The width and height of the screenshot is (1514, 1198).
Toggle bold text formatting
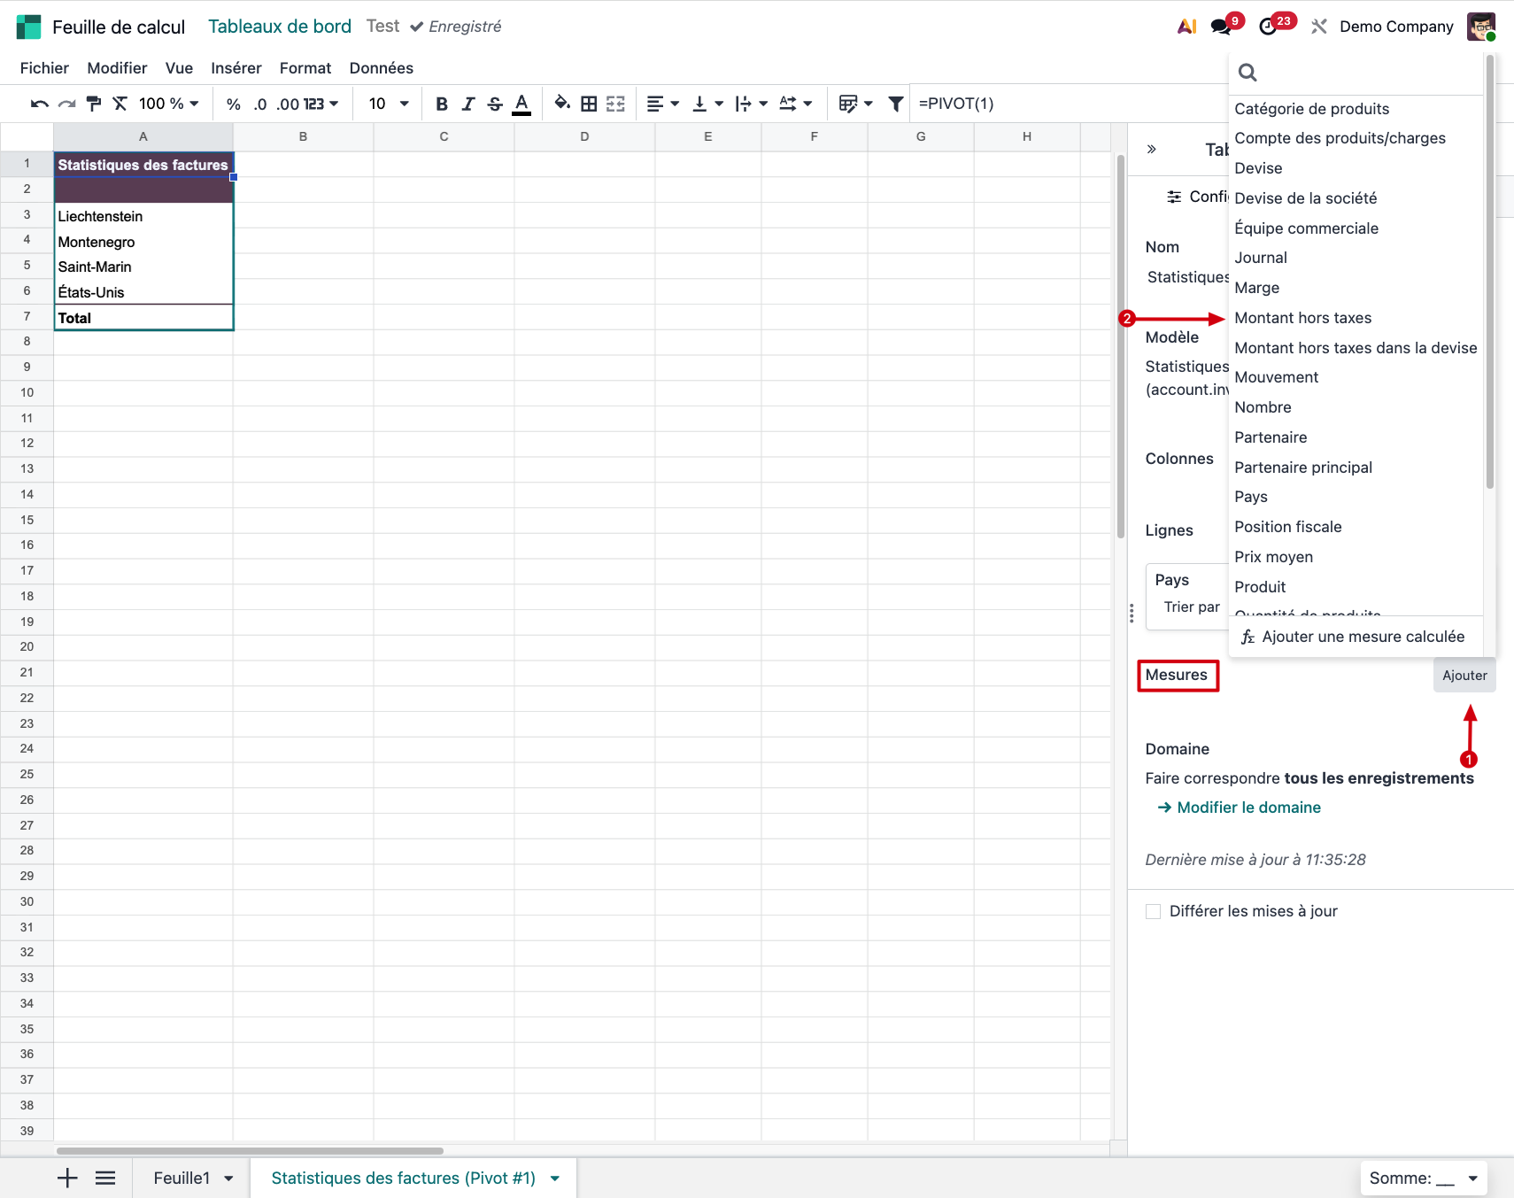tap(441, 104)
